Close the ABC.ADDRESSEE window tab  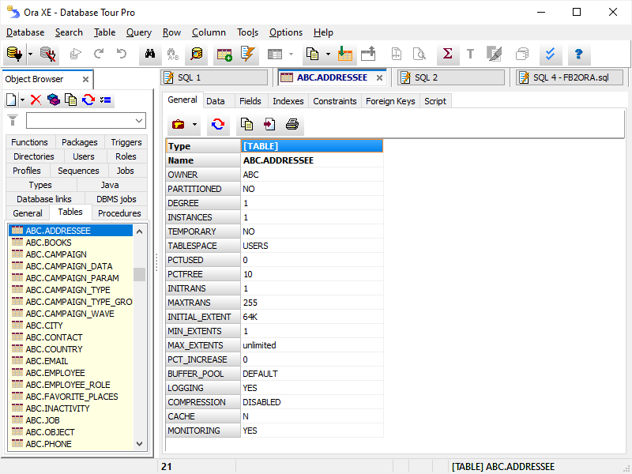click(x=379, y=77)
